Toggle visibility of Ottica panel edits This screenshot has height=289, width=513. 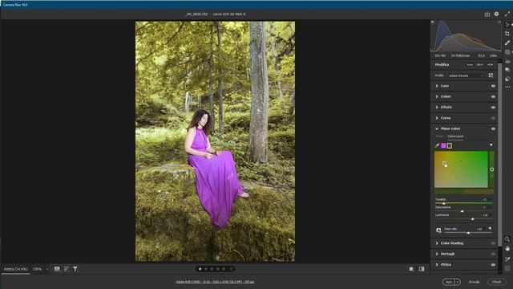point(493,265)
